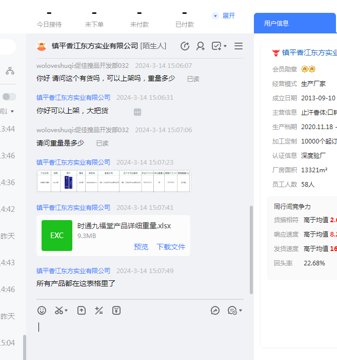Click 预览 to preview the xlsx file
337x360 pixels.
[141, 247]
